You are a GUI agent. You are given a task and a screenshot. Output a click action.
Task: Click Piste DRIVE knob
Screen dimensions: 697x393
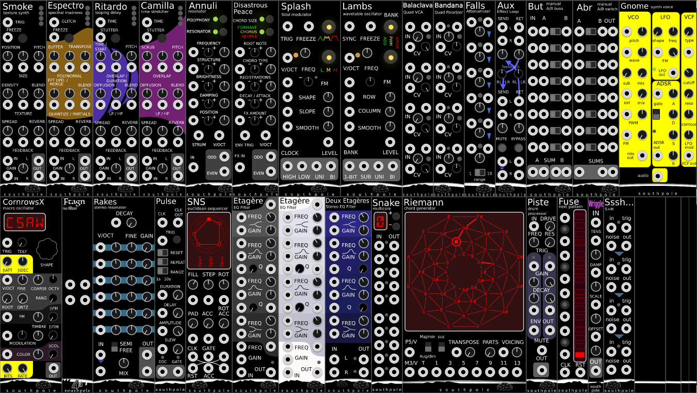coord(550,227)
